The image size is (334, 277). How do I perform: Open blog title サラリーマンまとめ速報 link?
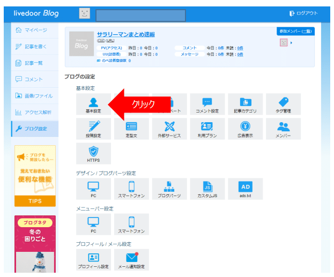[126, 34]
